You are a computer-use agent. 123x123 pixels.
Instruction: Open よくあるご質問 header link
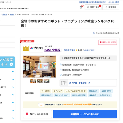(114, 2)
